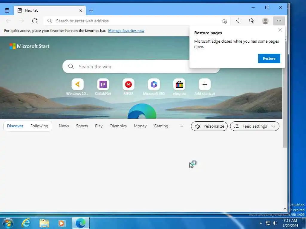Open the Windows Start orb
This screenshot has height=229, width=306.
pos(8,223)
